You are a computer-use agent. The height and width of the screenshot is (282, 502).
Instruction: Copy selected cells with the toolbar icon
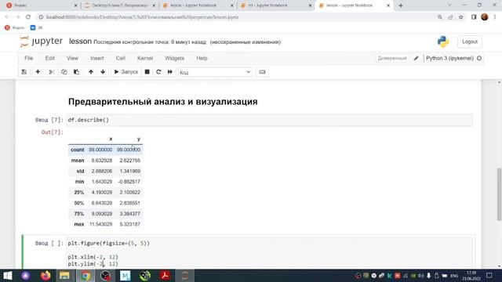pos(64,72)
